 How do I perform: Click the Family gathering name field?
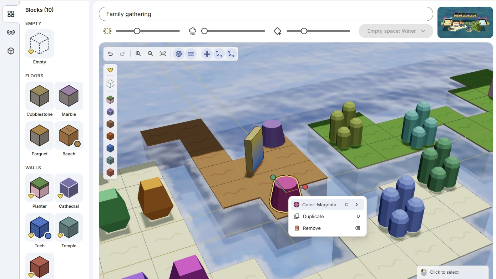(x=266, y=14)
